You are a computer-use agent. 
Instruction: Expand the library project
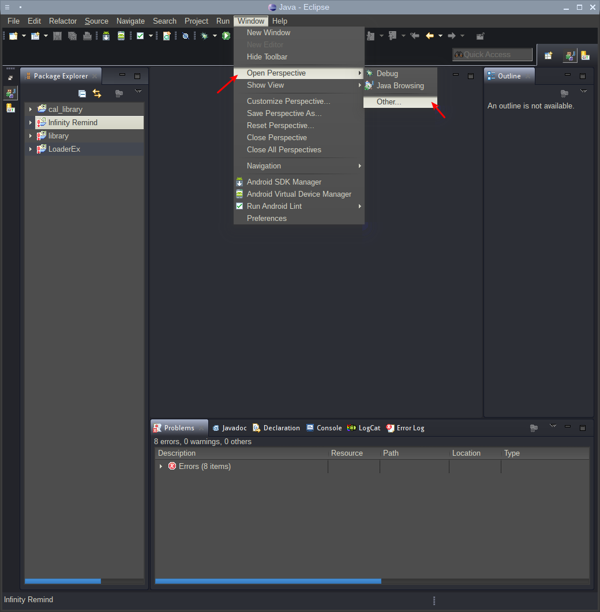click(x=31, y=136)
